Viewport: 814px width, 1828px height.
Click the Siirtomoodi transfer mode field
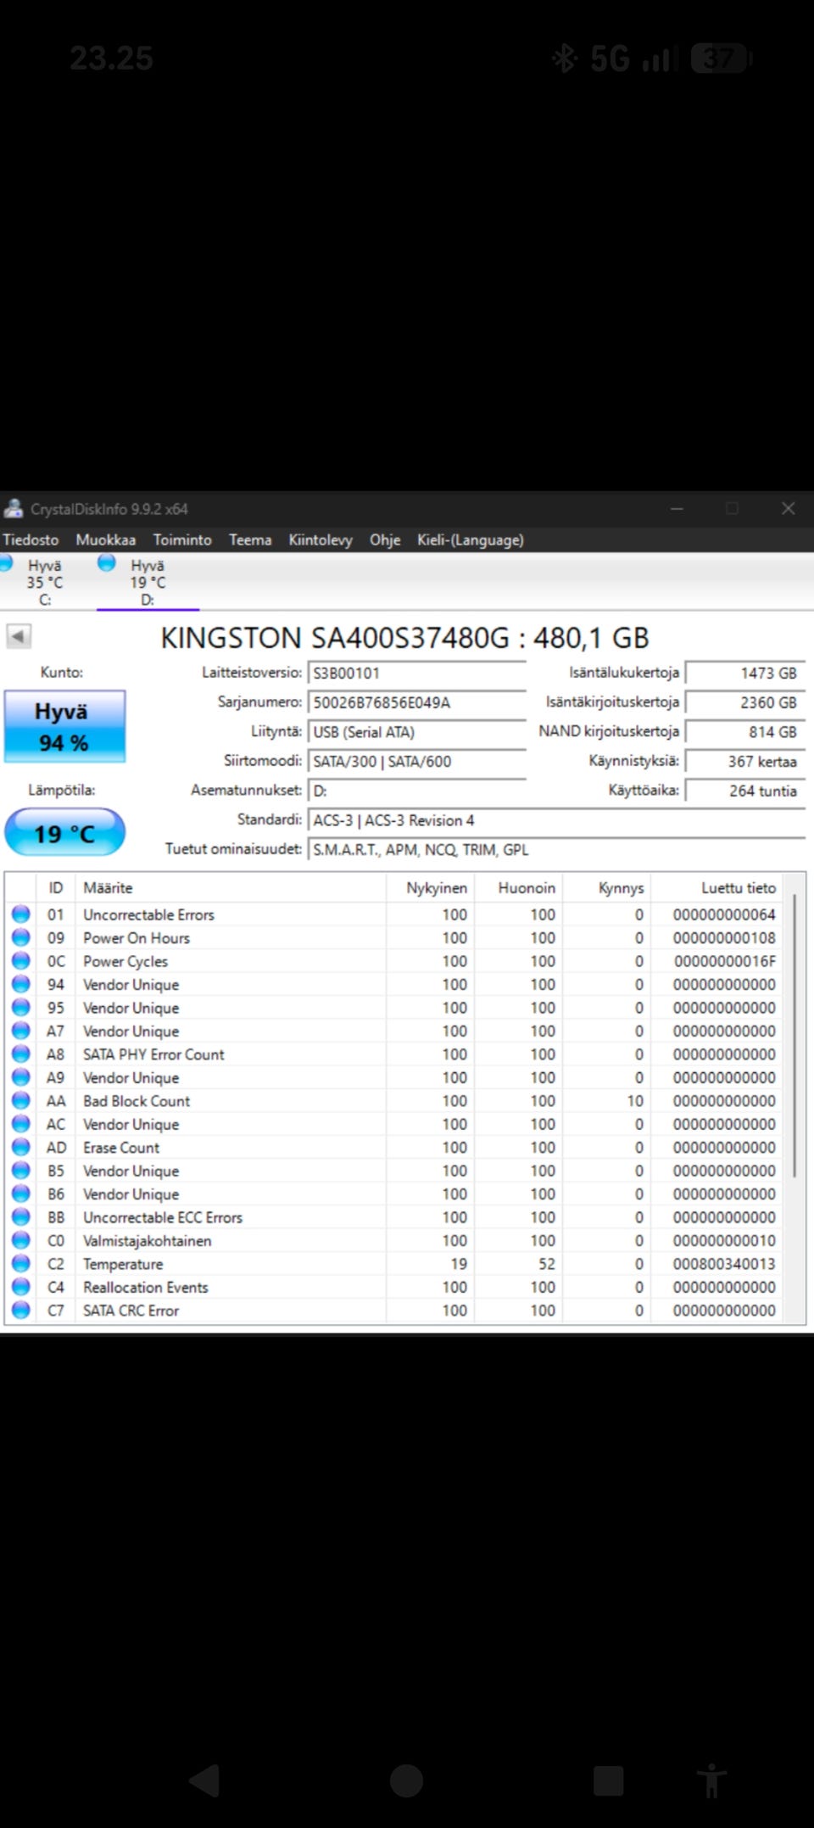[x=416, y=762]
